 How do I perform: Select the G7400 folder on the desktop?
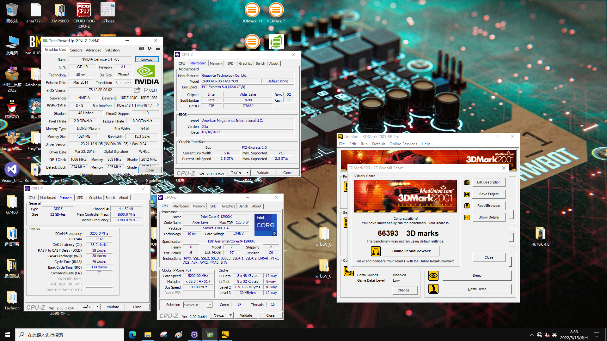(12, 205)
